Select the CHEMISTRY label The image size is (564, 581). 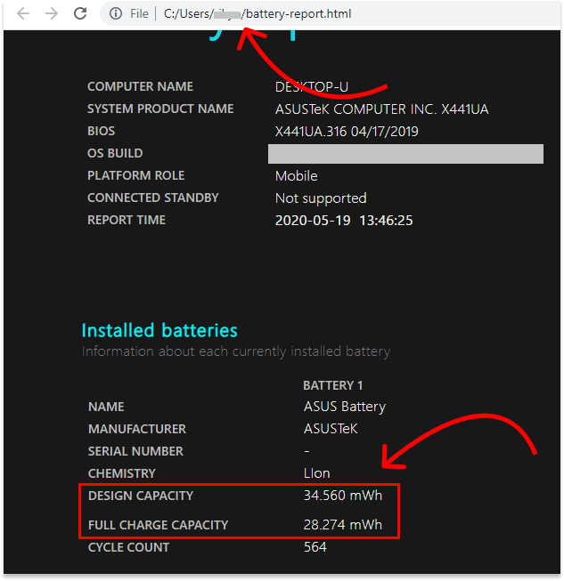122,473
